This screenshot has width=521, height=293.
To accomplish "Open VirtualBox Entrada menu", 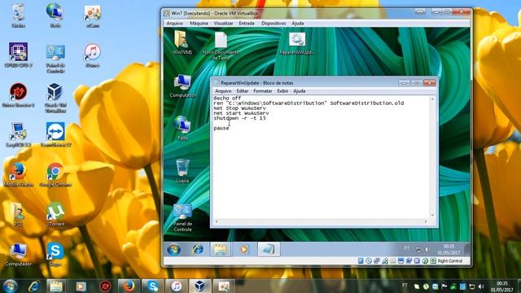I will click(247, 24).
